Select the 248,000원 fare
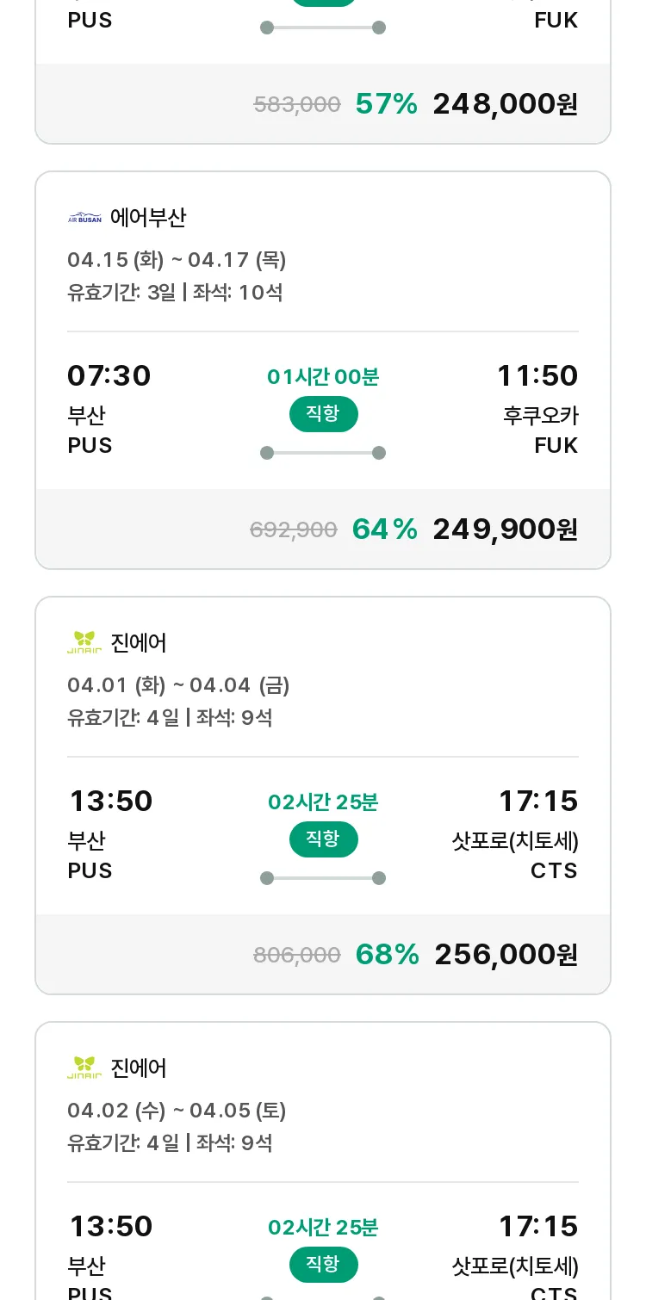The height and width of the screenshot is (1300, 646). [505, 104]
